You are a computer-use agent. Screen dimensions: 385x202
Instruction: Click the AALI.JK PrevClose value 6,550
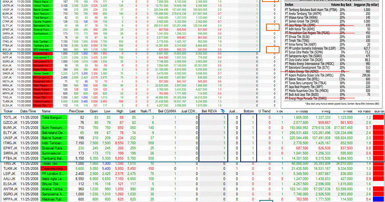pyautogui.click(x=79, y=179)
